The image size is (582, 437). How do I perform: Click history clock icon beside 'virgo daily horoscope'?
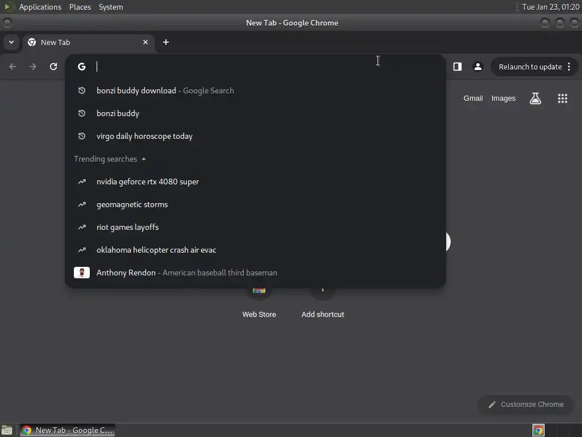(x=82, y=136)
